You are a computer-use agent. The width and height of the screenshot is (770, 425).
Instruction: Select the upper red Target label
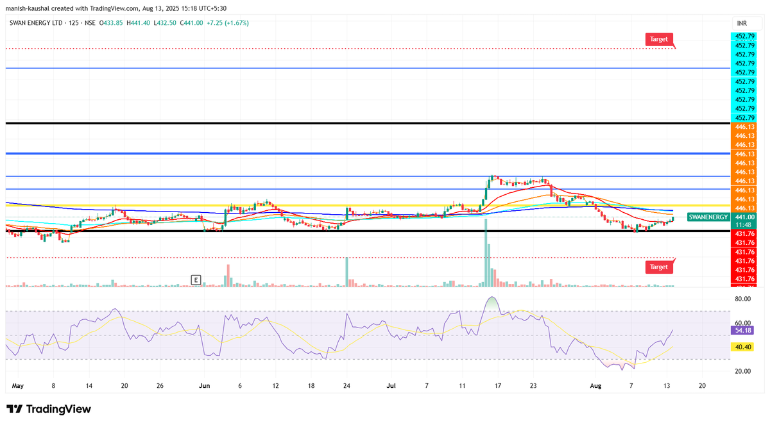(659, 39)
